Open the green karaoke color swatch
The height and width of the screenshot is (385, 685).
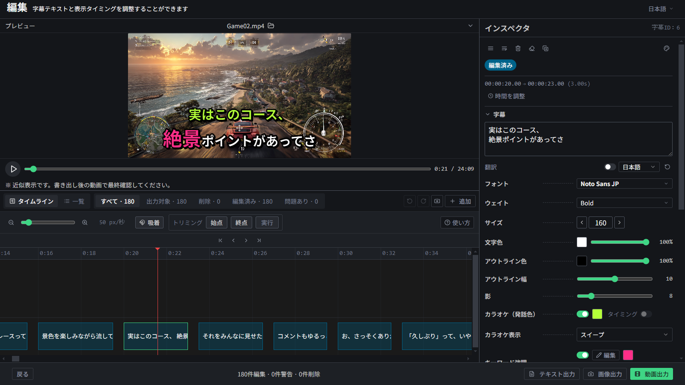click(597, 314)
